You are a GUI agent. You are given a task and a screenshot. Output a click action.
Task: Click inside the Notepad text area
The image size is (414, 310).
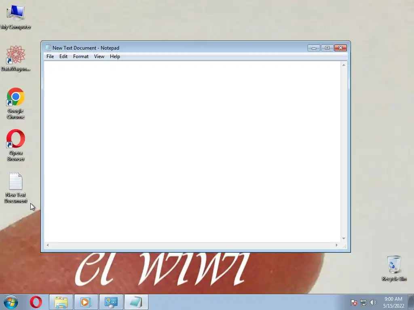click(x=192, y=152)
